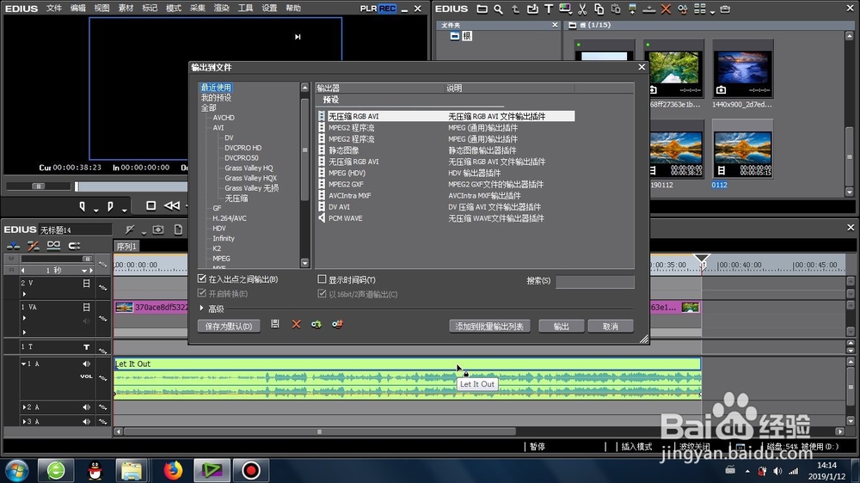The image size is (860, 483).
Task: Click the red X delete icon in bin toolbar
Action: tap(666, 9)
